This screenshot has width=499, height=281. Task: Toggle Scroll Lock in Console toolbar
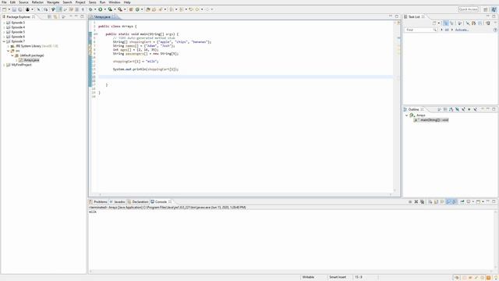(x=436, y=201)
